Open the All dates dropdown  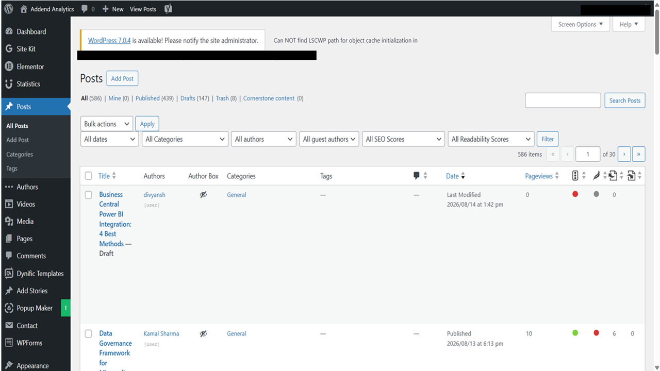[109, 139]
